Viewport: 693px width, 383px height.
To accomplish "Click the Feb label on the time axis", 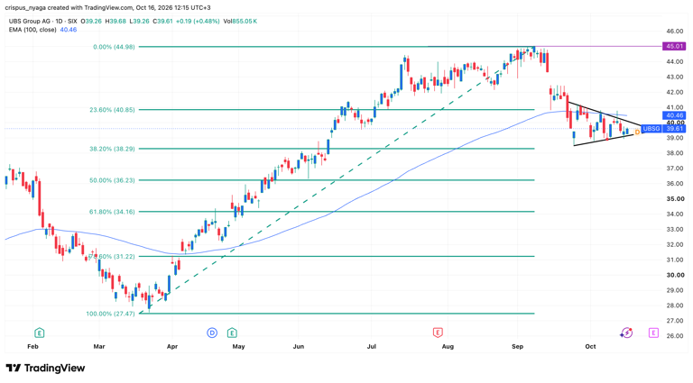I will (32, 346).
